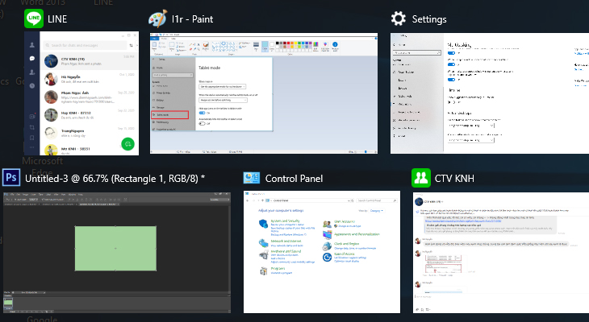Open the TrangNguyen chat row in LINE
Screen dimensions: 589x322
click(x=89, y=133)
